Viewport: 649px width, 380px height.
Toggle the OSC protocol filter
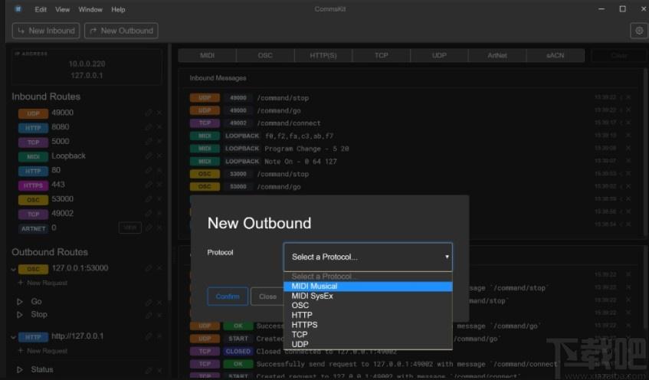(265, 55)
